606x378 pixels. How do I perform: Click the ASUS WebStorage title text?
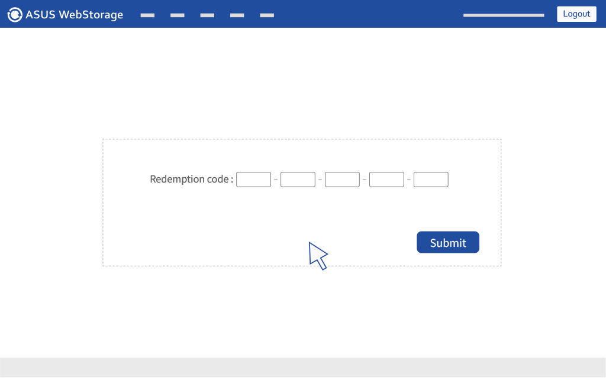[74, 15]
